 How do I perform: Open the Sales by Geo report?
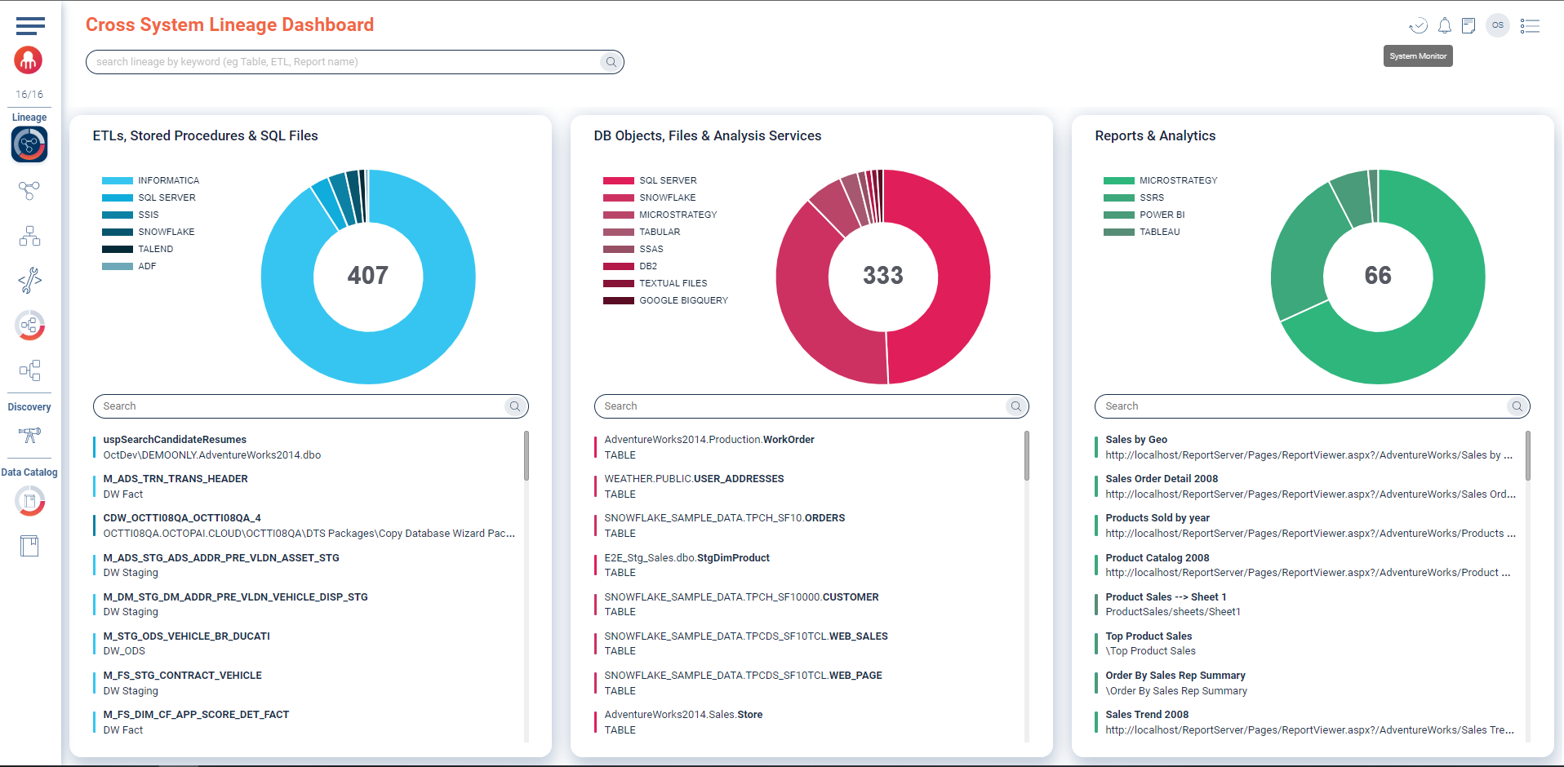[1136, 440]
